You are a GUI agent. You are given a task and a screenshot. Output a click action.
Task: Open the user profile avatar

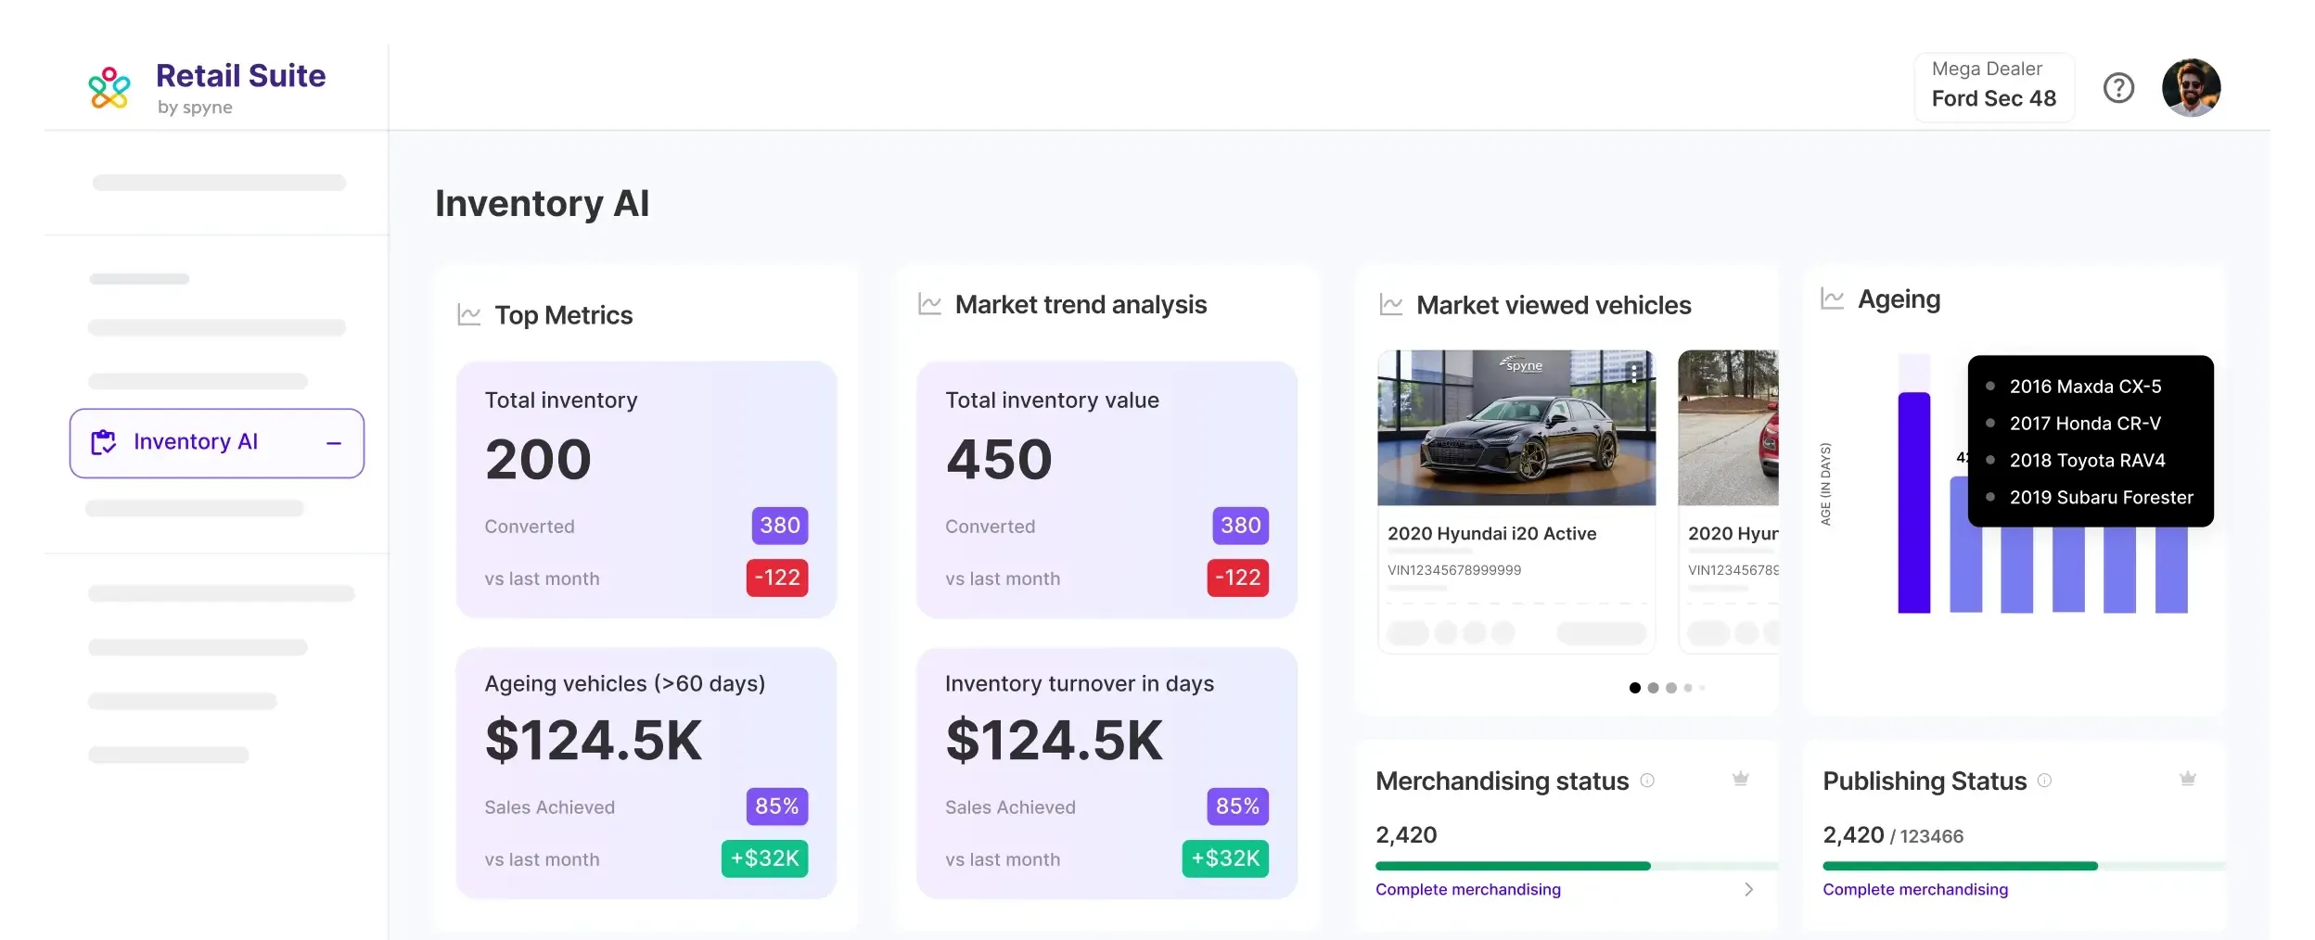coord(2191,88)
